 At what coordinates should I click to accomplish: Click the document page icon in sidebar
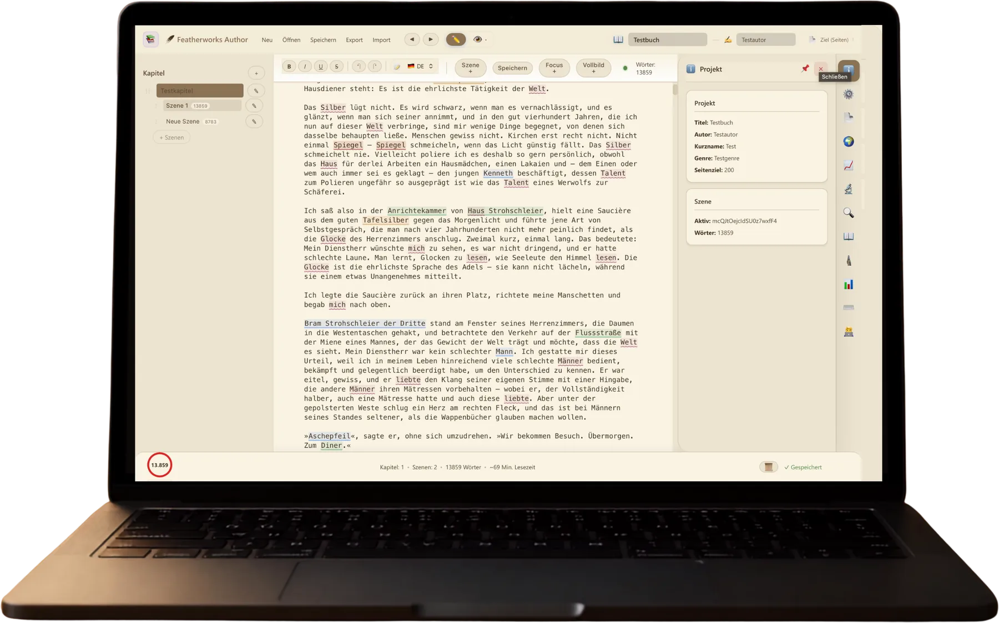[849, 117]
